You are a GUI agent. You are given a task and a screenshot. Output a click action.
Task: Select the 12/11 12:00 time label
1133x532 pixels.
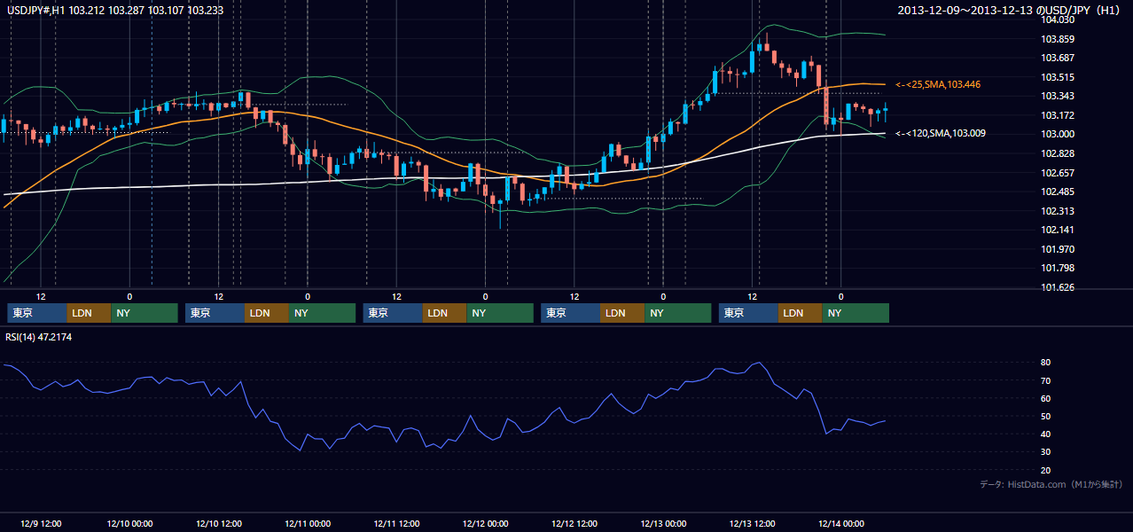pos(396,523)
